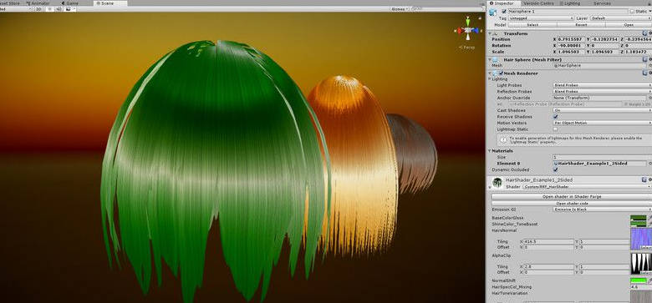Enable the Lightmap Static checkbox
This screenshot has height=303, width=652.
556,129
